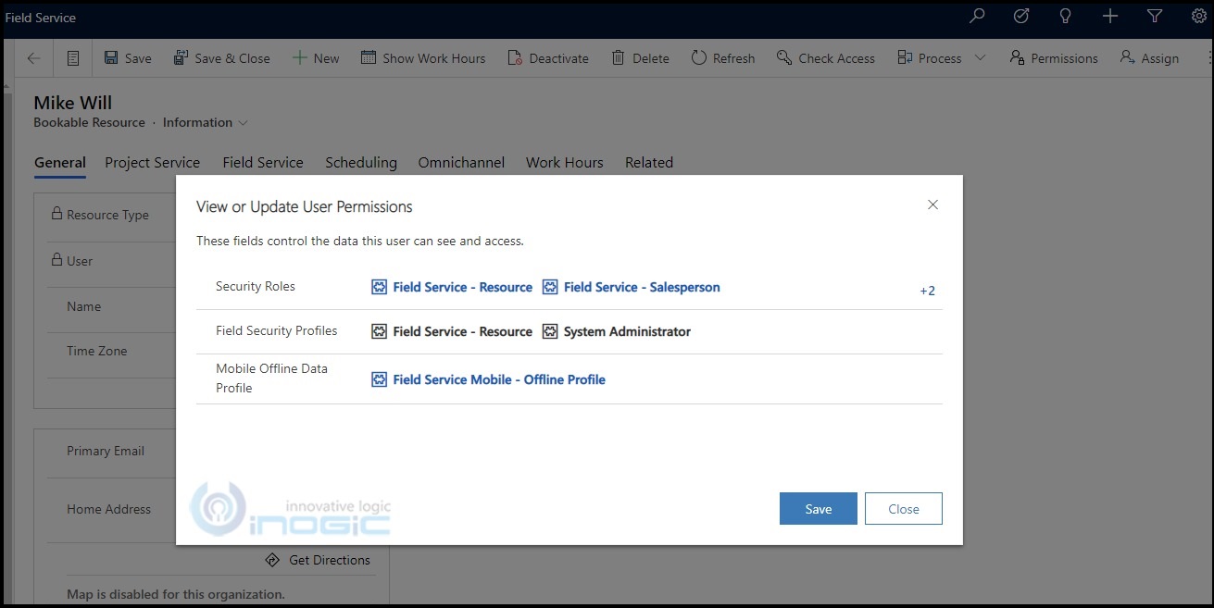Expand the Process dropdown chevron
The height and width of the screenshot is (608, 1214).
coord(981,58)
